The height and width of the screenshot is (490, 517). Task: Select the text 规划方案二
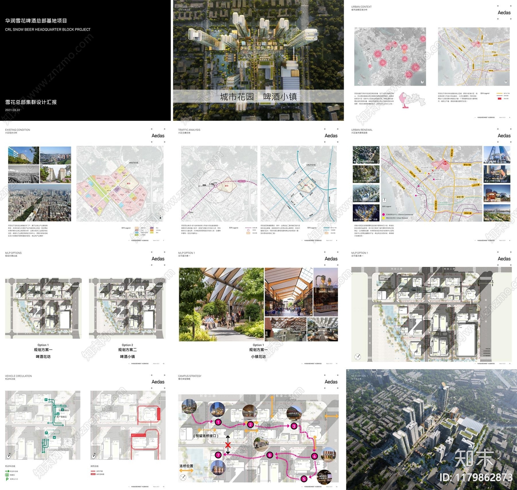coord(127,350)
